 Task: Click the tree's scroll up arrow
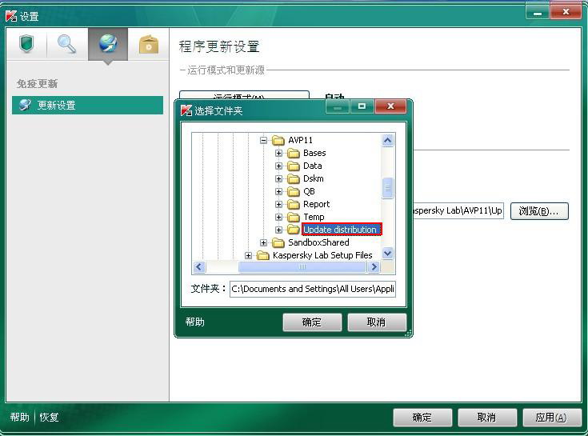pyautogui.click(x=387, y=140)
